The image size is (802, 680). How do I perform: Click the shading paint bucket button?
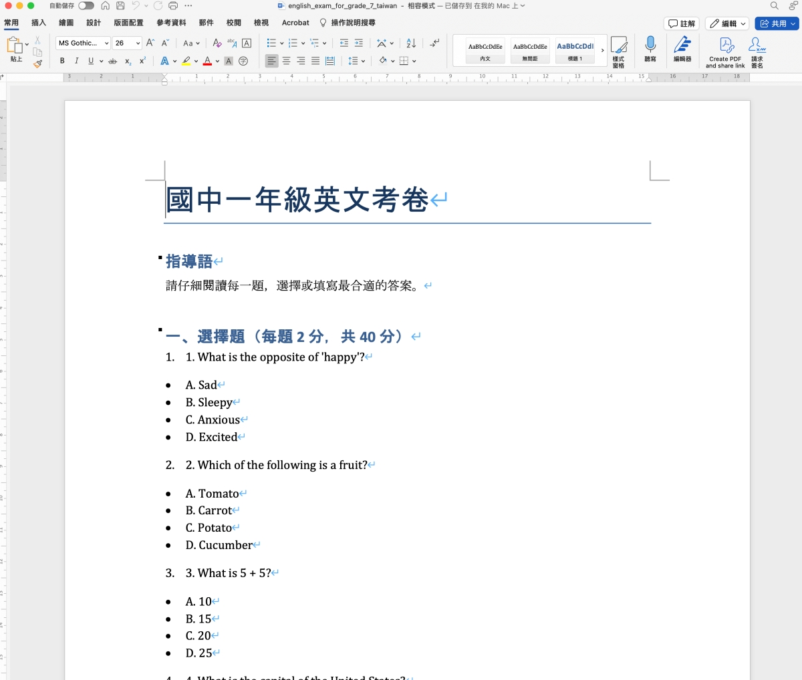click(x=382, y=61)
